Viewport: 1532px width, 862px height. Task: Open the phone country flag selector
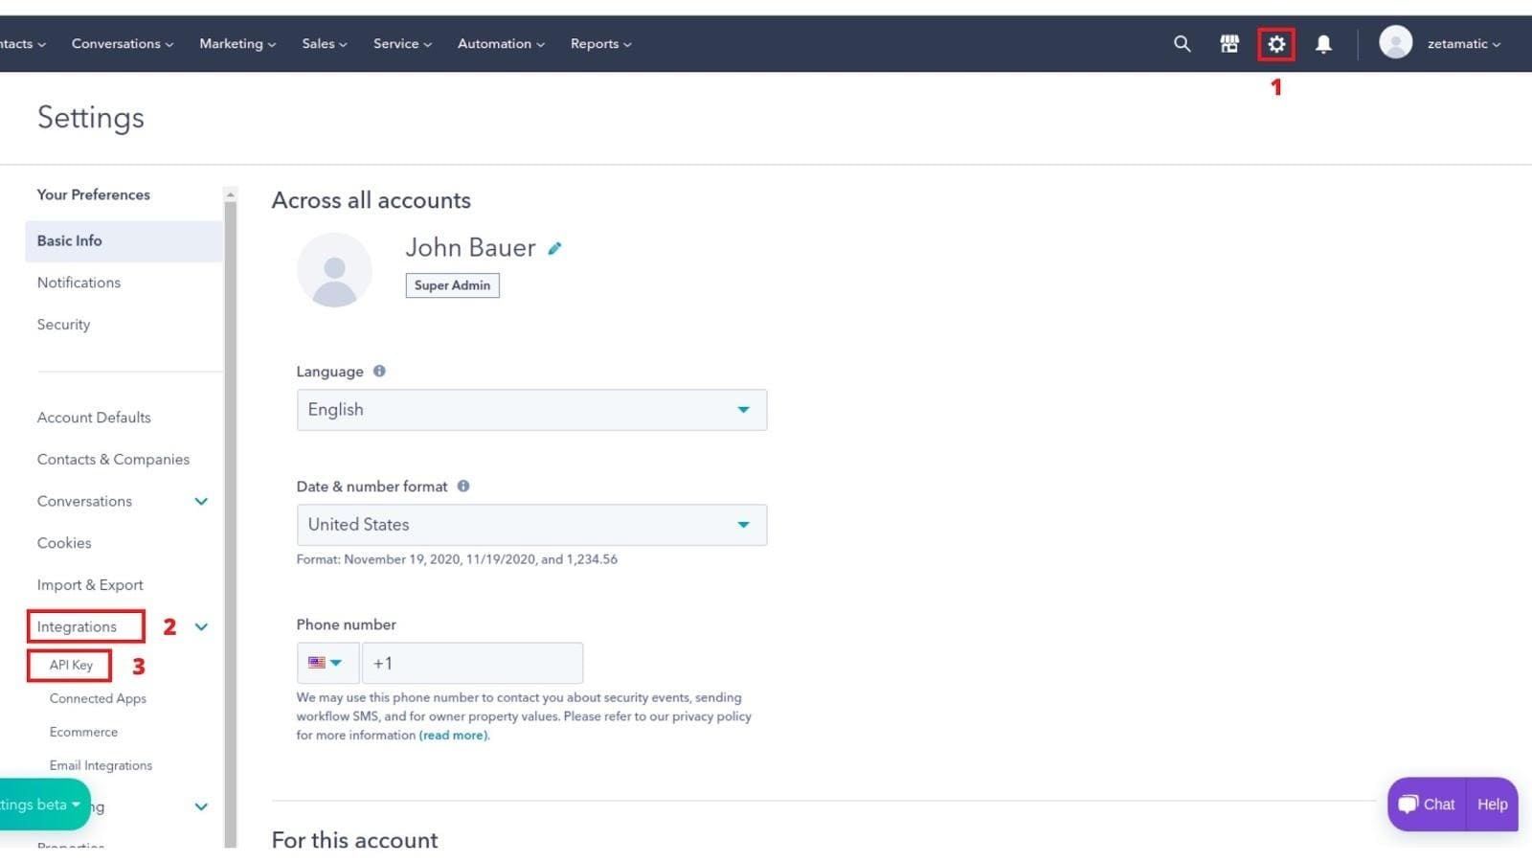click(x=327, y=663)
